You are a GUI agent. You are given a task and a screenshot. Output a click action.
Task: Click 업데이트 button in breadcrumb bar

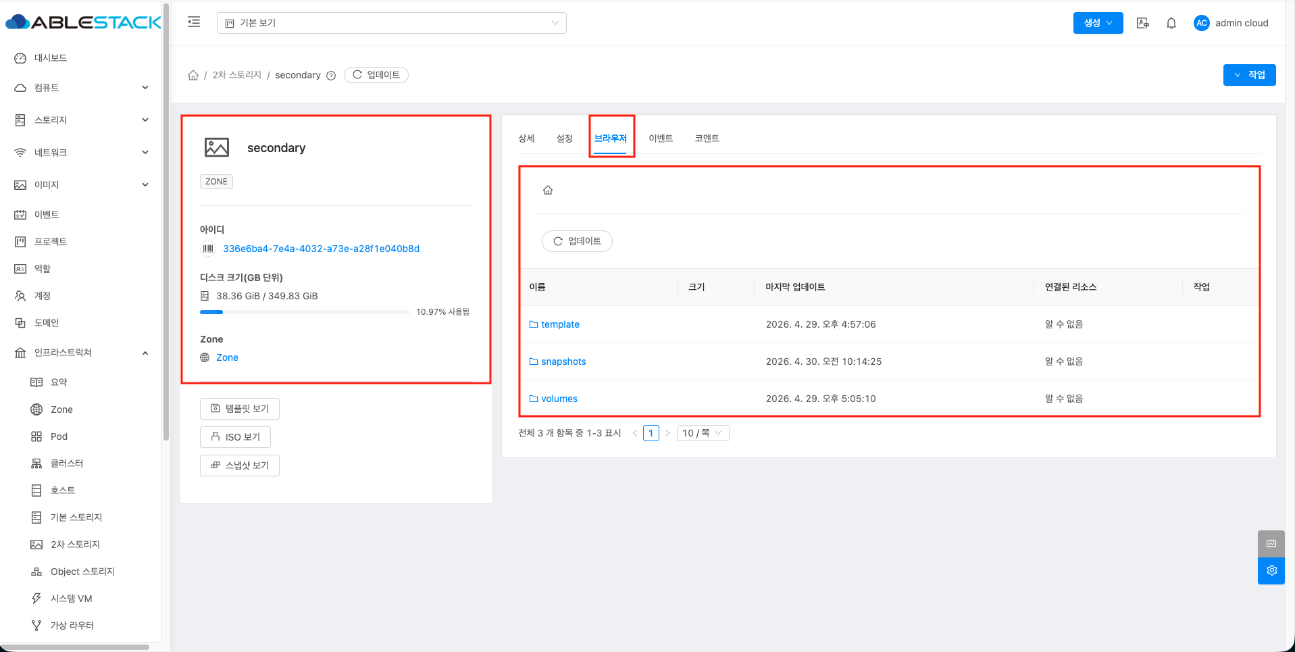click(376, 75)
